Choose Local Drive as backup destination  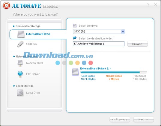(33, 93)
